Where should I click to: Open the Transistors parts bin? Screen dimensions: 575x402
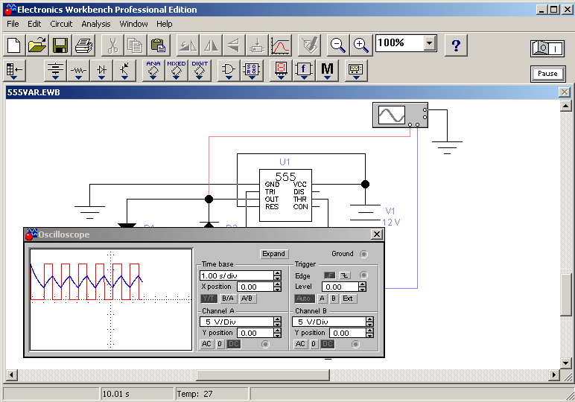[124, 70]
